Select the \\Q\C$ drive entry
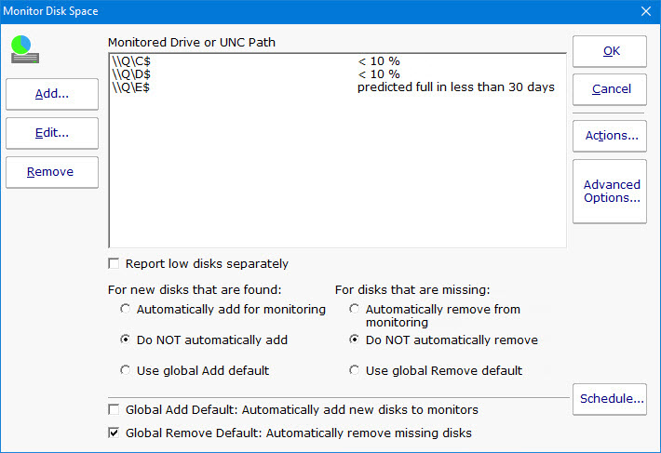This screenshot has width=661, height=453. (x=130, y=61)
